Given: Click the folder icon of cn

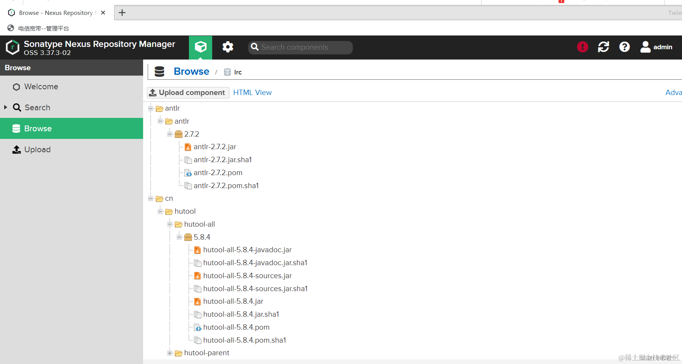Looking at the screenshot, I should [x=159, y=199].
